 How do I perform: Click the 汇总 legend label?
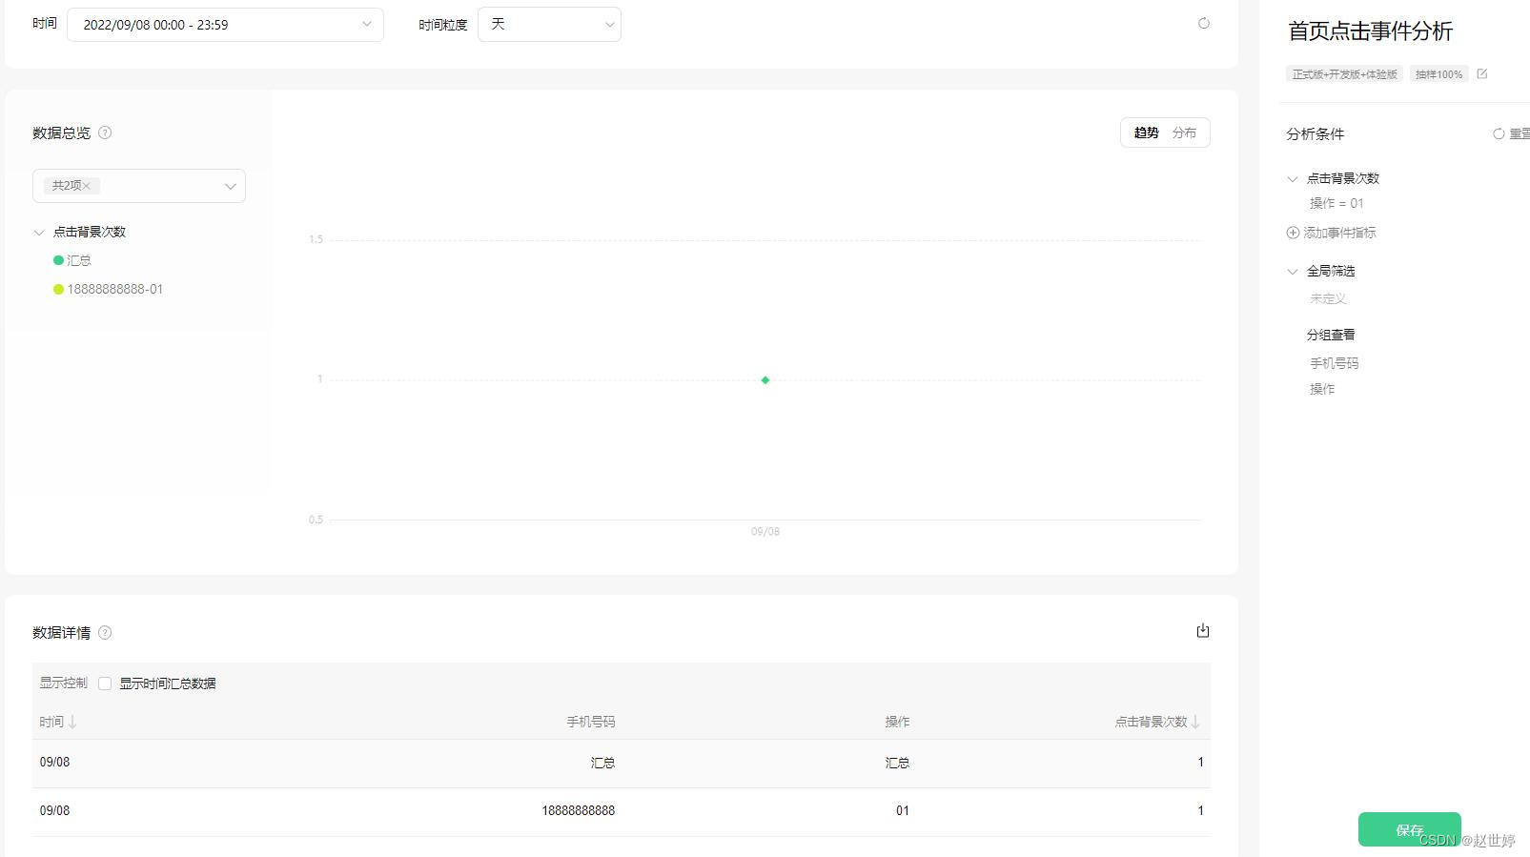79,260
